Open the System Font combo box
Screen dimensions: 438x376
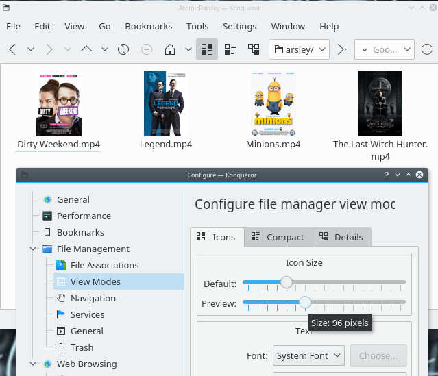click(x=308, y=355)
